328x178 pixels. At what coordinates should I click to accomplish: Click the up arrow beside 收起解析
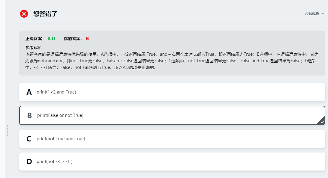click(323, 13)
